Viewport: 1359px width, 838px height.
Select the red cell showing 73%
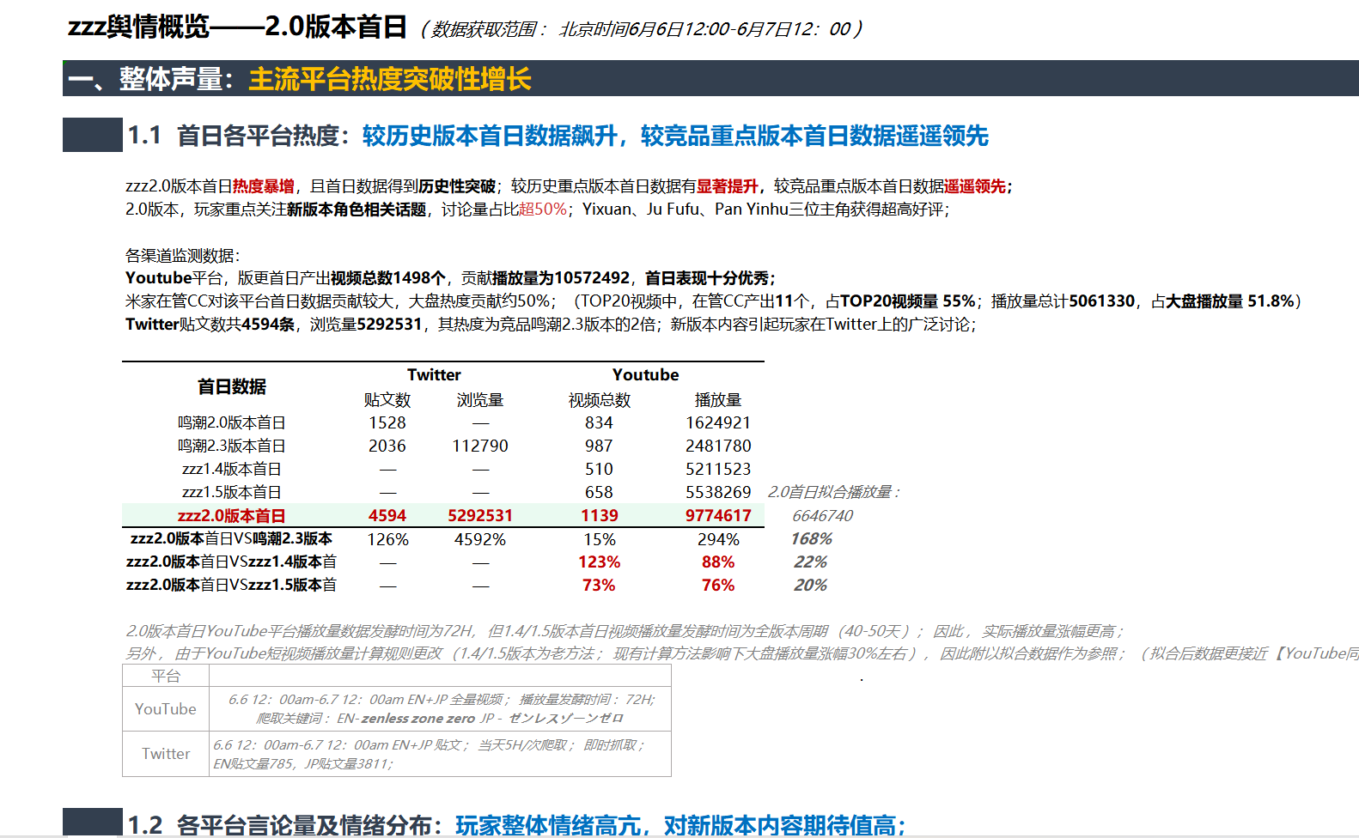pos(600,585)
